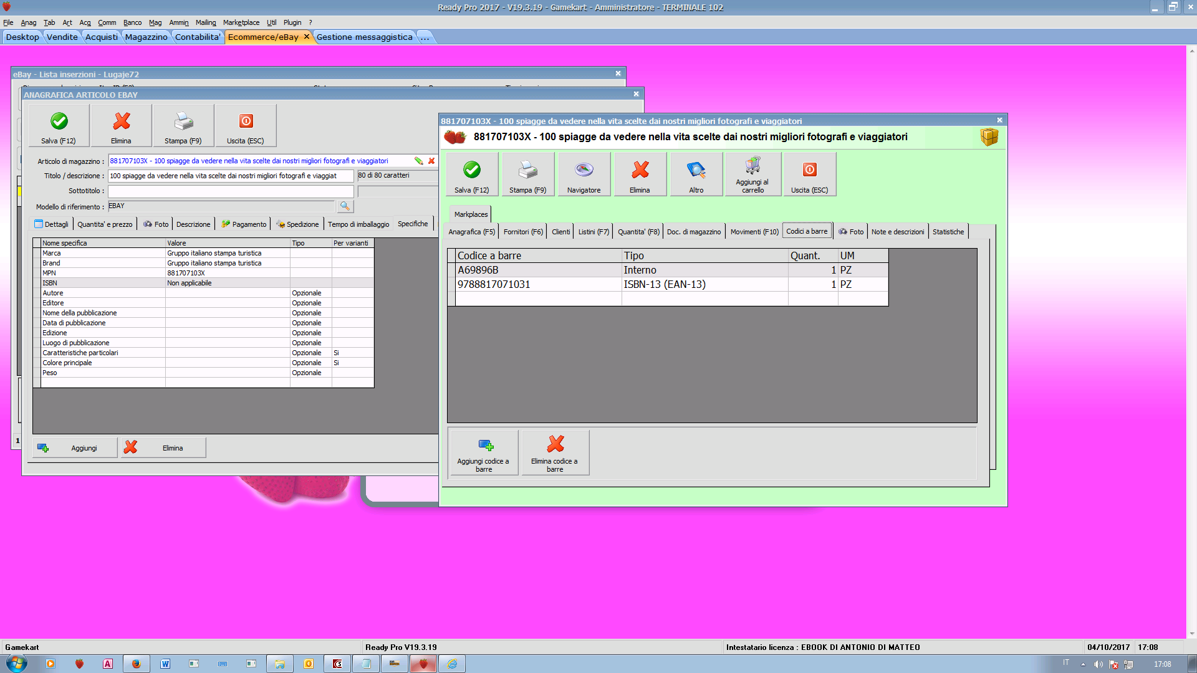
Task: Click the green edit pencil beside Articolo di magazzino
Action: (418, 161)
